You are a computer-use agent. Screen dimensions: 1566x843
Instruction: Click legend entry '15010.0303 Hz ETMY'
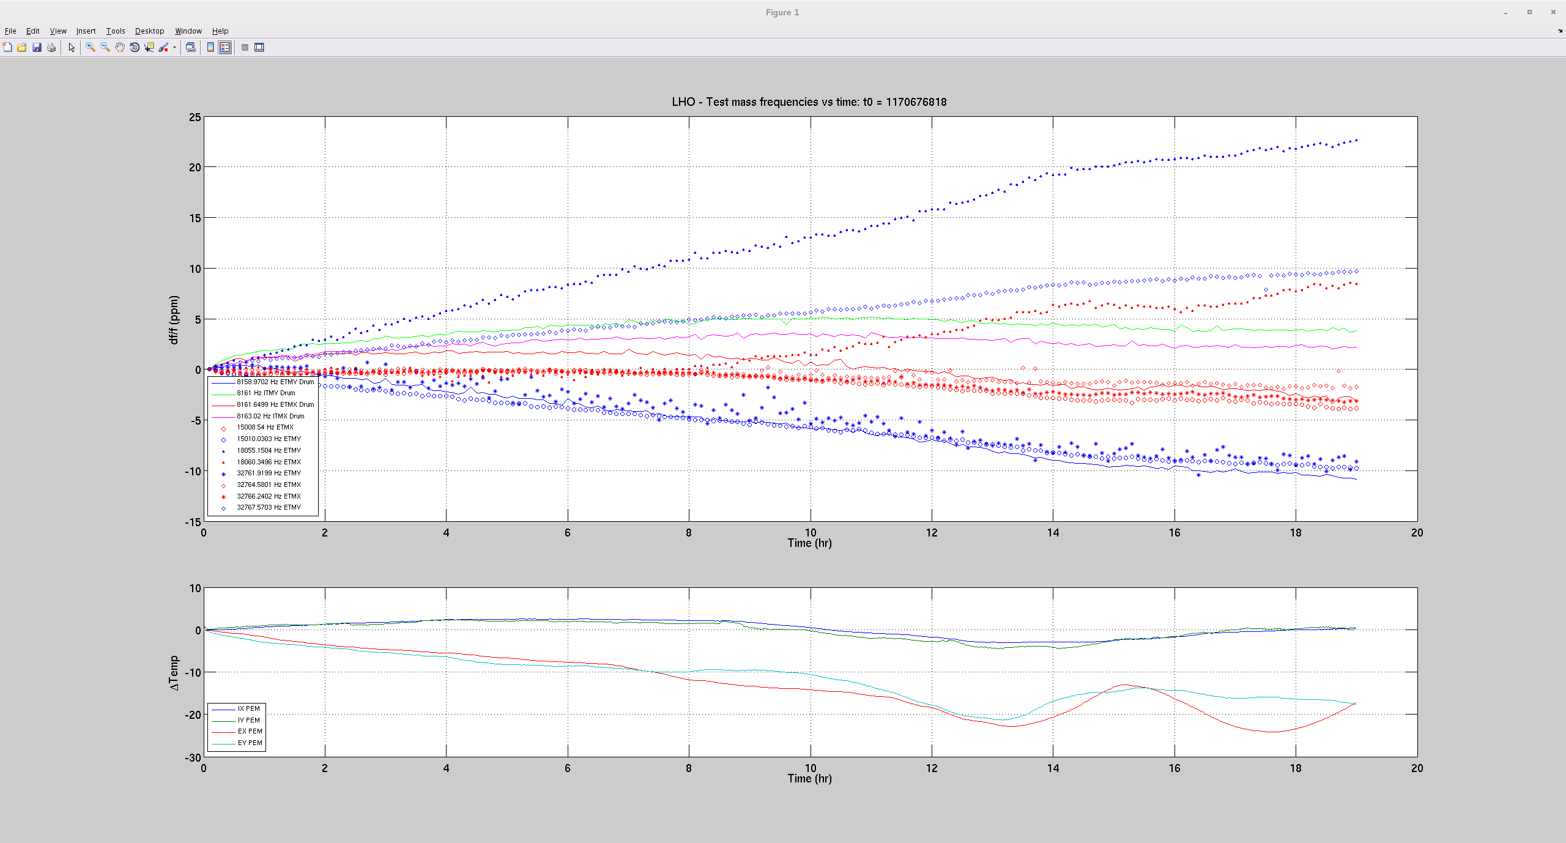coord(269,439)
